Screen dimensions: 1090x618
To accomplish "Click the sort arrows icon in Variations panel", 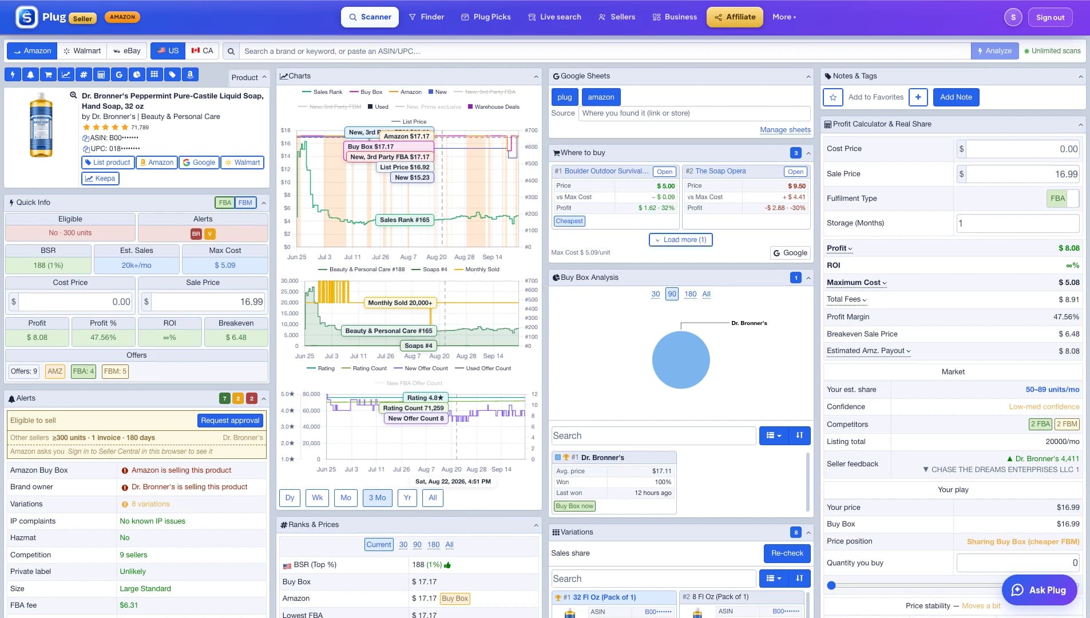I will pyautogui.click(x=799, y=579).
